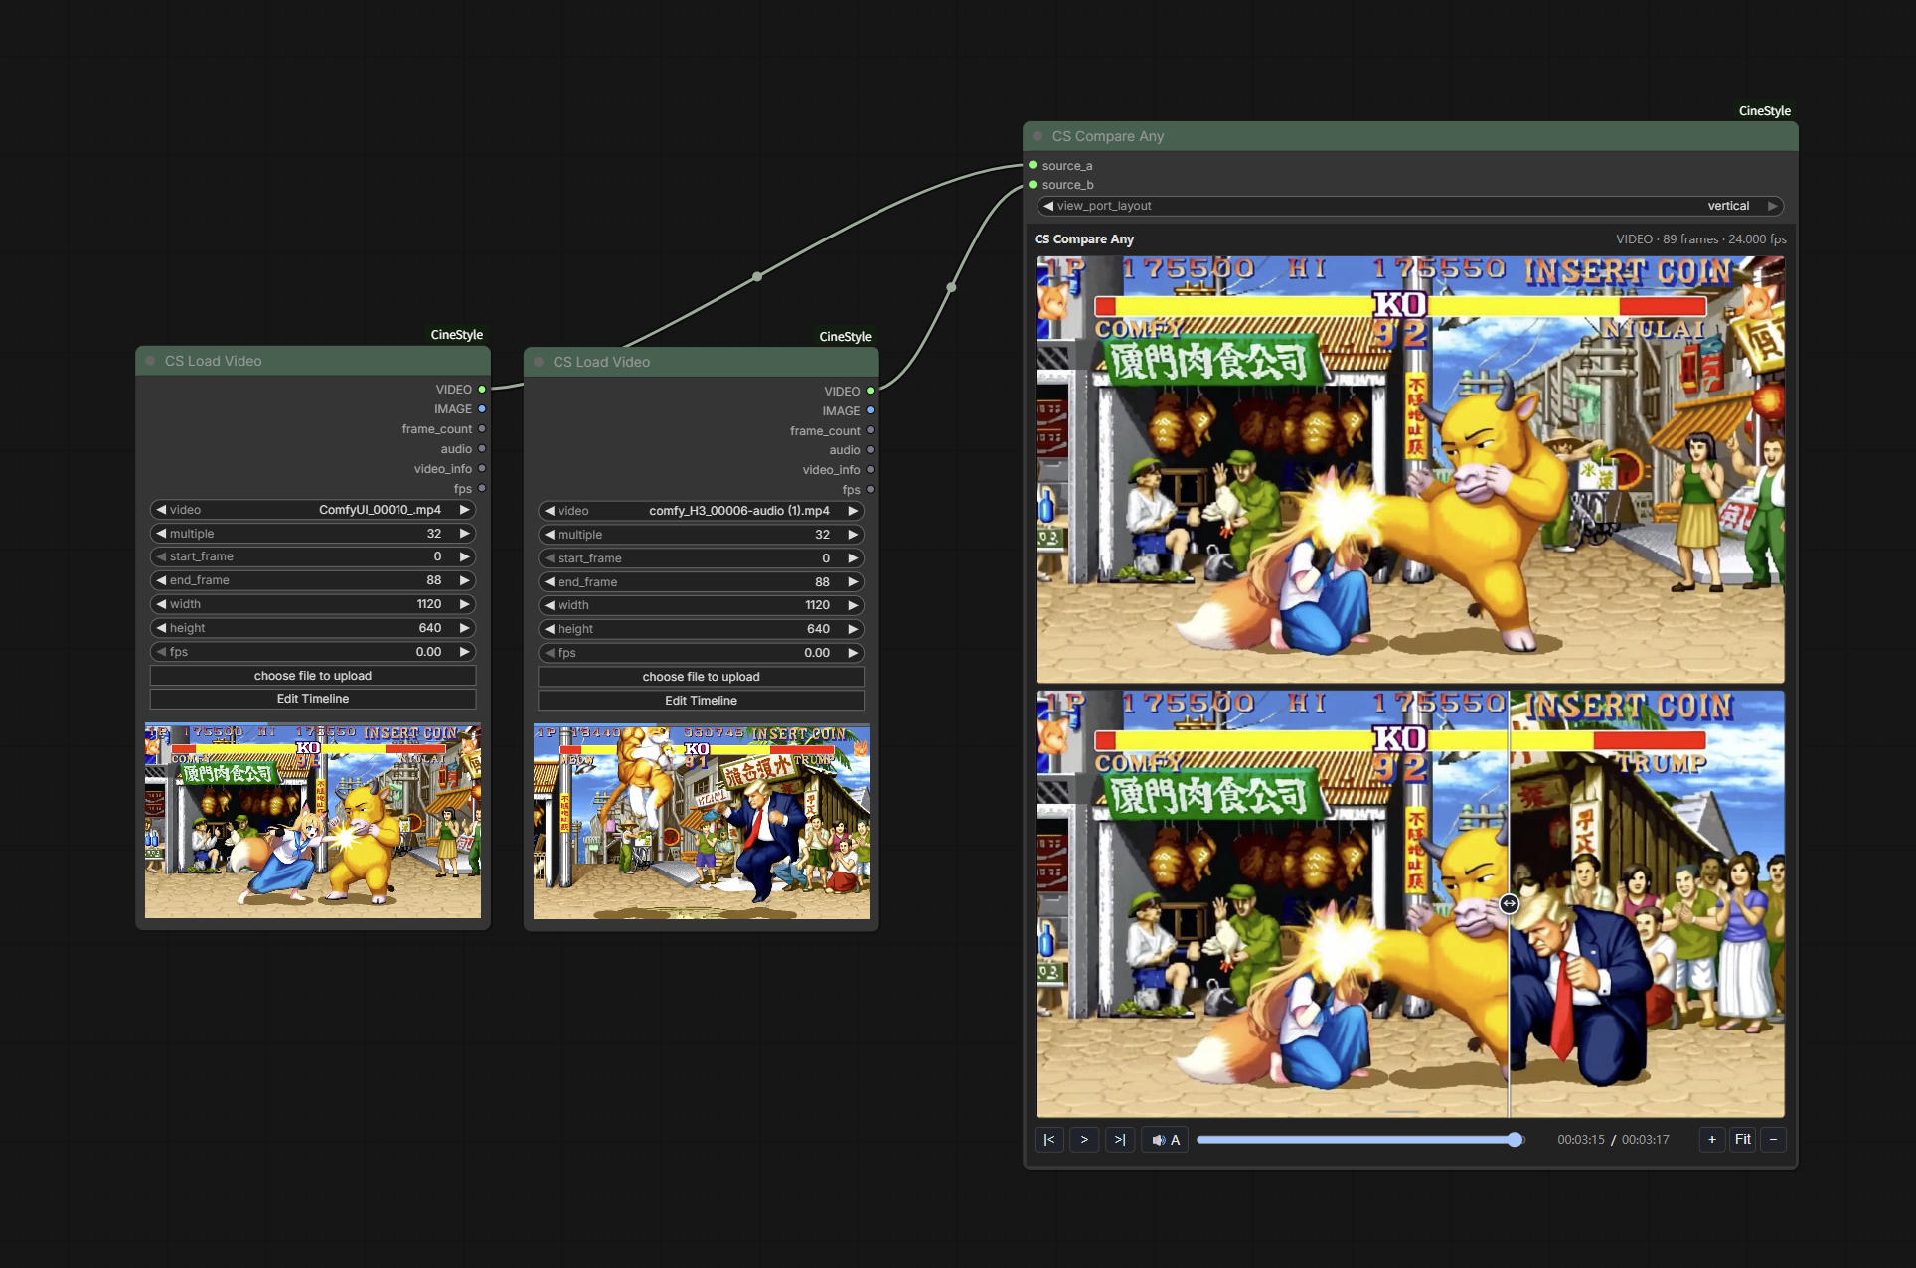Viewport: 1916px width, 1268px height.
Task: Increase width in first Load Video
Action: pyautogui.click(x=464, y=604)
